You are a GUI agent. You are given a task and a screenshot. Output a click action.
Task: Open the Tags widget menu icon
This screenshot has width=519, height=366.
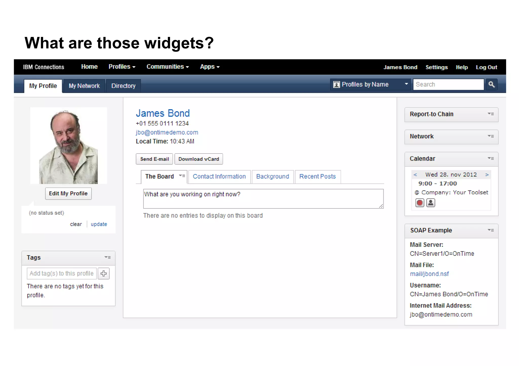click(x=107, y=257)
